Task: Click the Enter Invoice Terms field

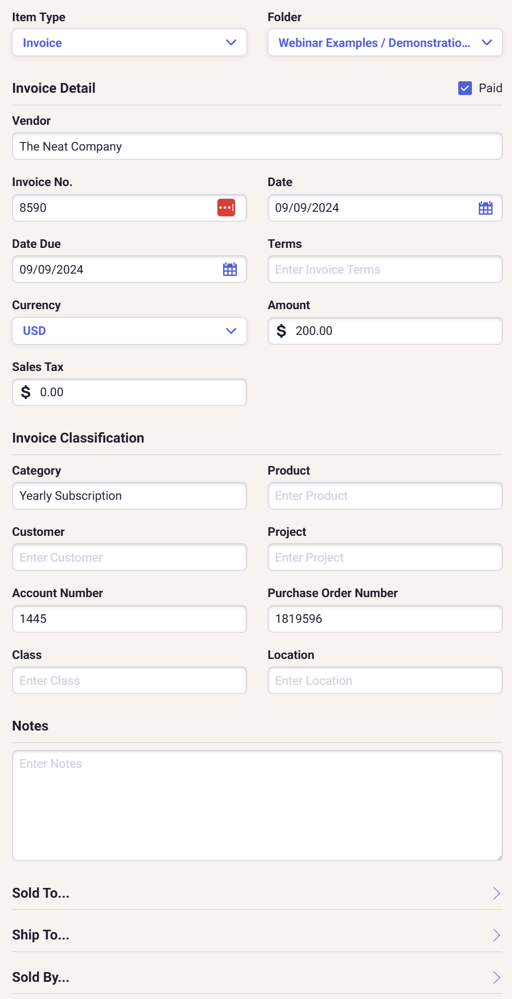Action: point(385,270)
